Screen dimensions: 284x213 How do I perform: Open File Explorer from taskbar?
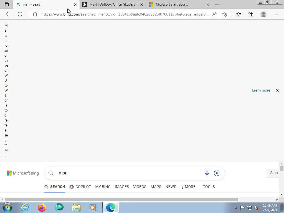(76, 207)
